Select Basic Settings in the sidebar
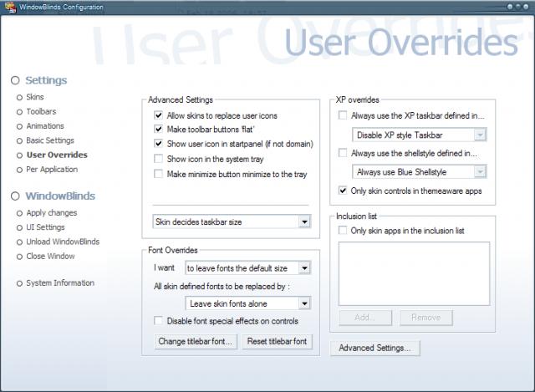Image resolution: width=535 pixels, height=392 pixels. pos(50,140)
